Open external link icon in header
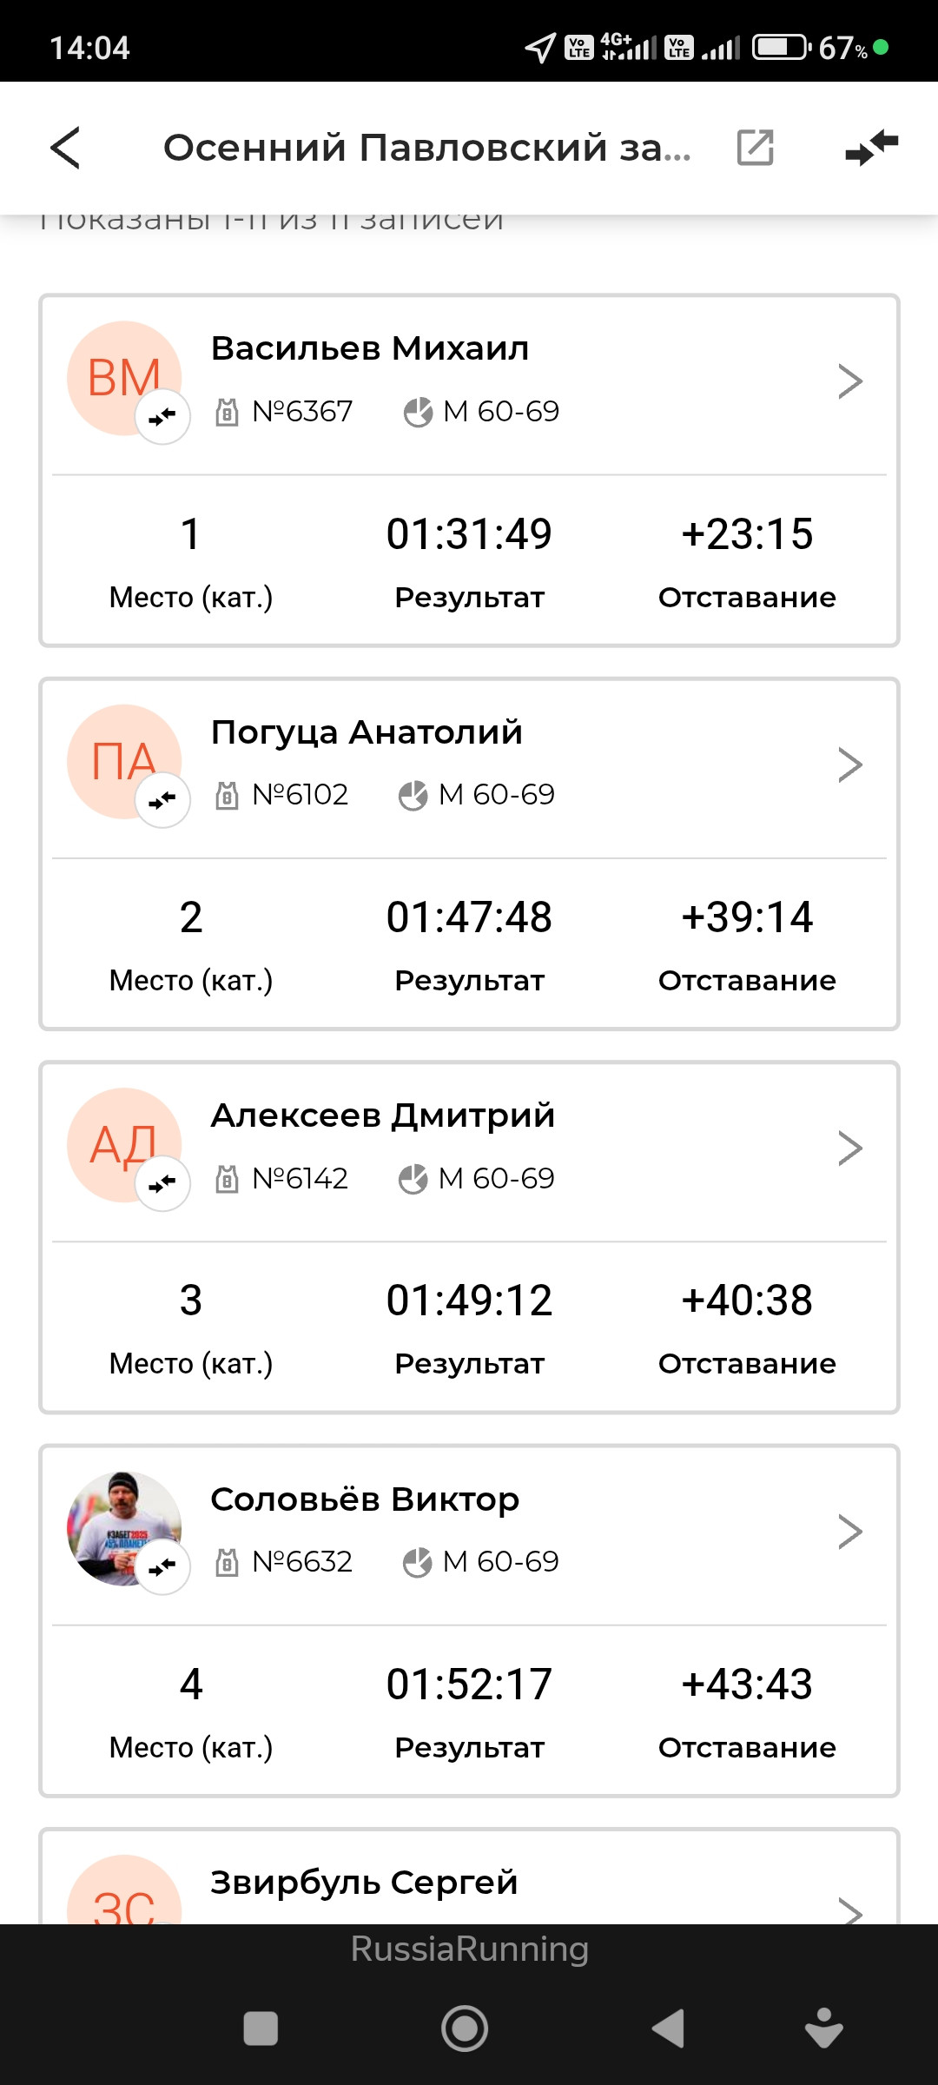This screenshot has width=938, height=2085. click(x=755, y=147)
